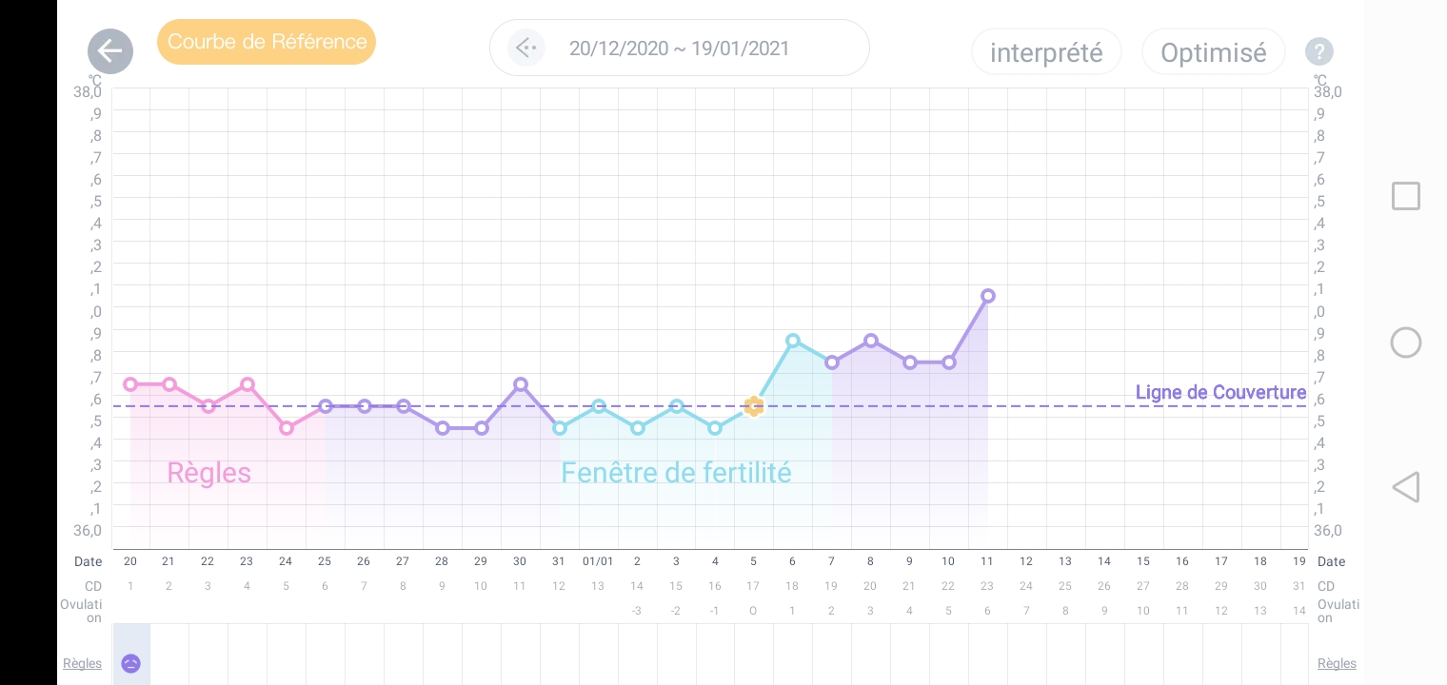Toggle the Courbe de Référence button

coord(267,42)
